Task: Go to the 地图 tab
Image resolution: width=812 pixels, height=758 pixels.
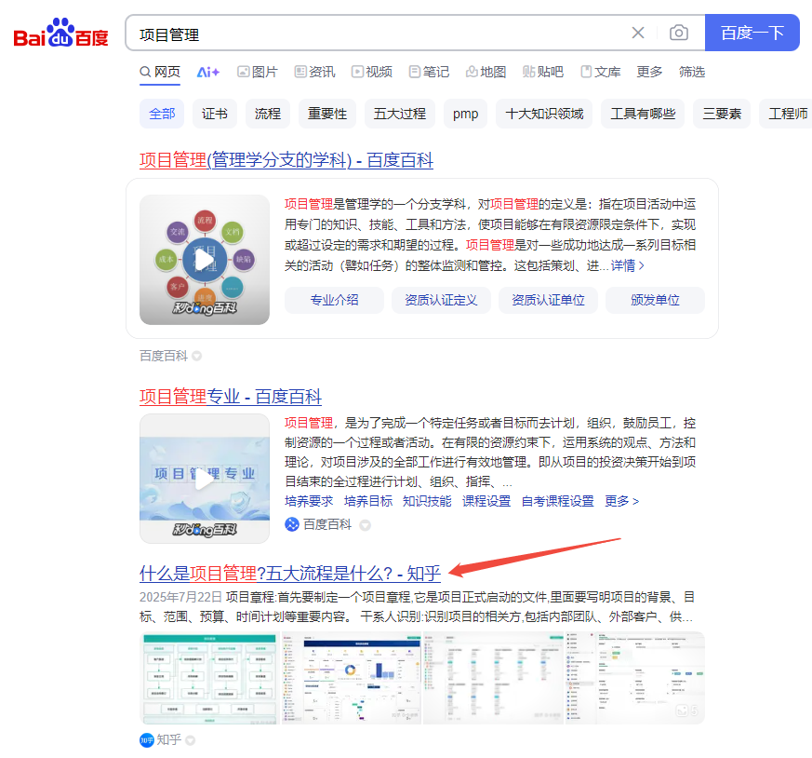Action: point(486,72)
